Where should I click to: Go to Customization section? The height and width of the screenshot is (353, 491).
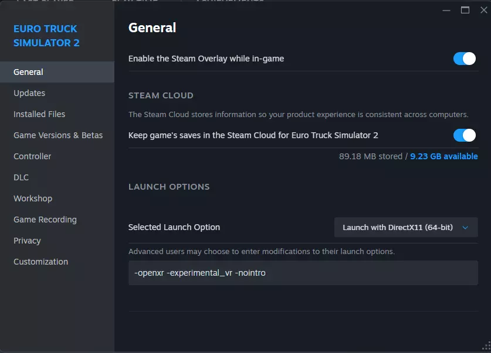(x=57, y=262)
